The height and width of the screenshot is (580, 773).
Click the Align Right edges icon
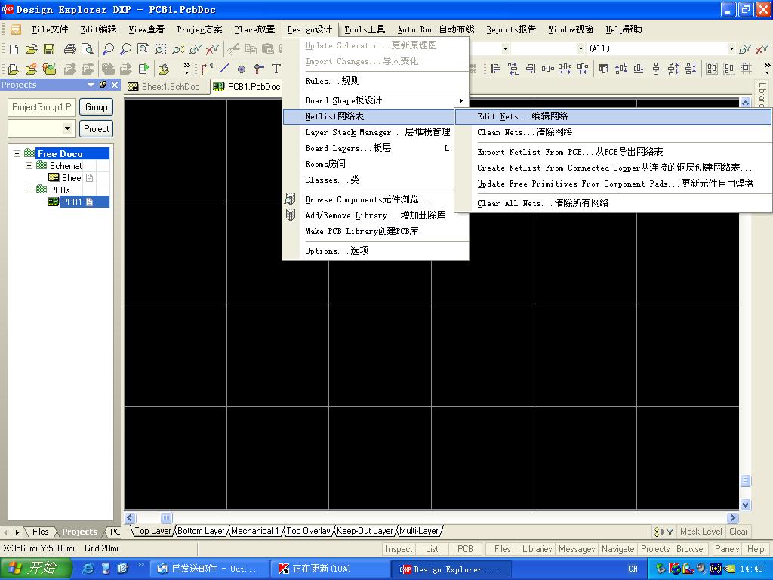pyautogui.click(x=531, y=69)
